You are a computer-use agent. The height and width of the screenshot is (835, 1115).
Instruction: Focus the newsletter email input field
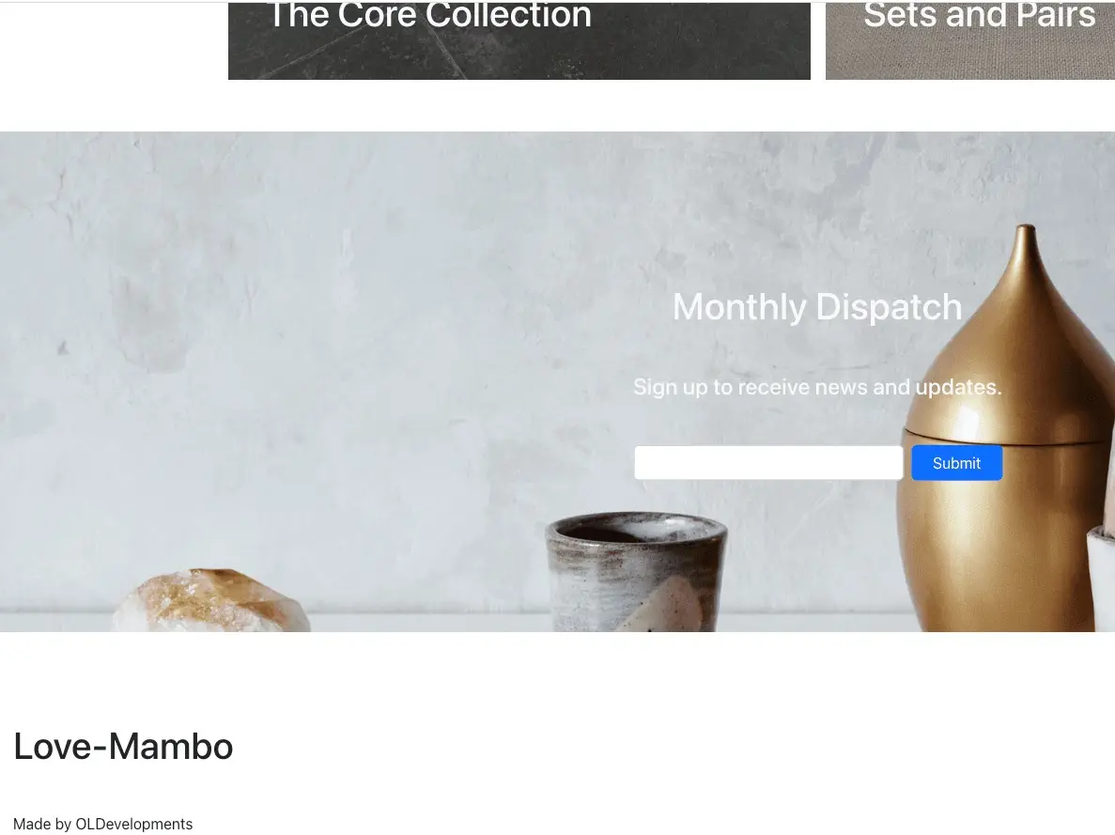coord(768,463)
